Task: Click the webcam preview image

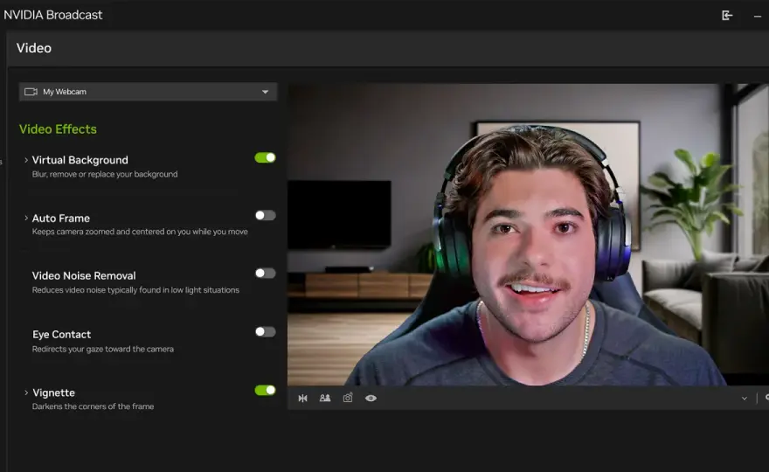Action: click(x=528, y=234)
